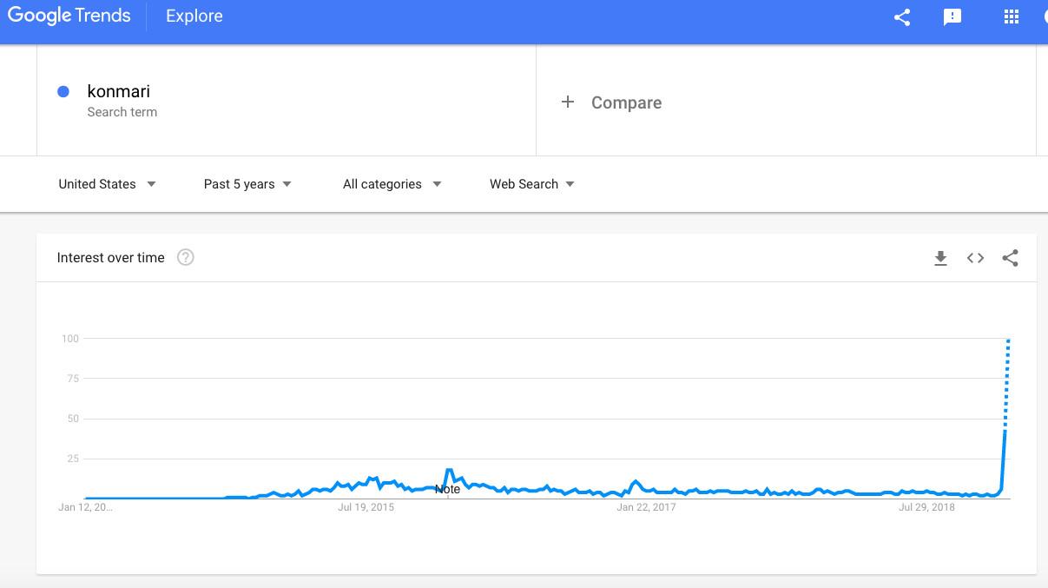Expand the United States region dropdown

[x=107, y=184]
